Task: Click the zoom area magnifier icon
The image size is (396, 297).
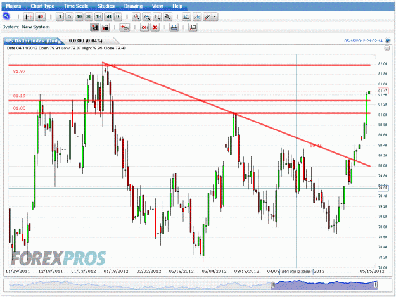Action: coord(157,17)
